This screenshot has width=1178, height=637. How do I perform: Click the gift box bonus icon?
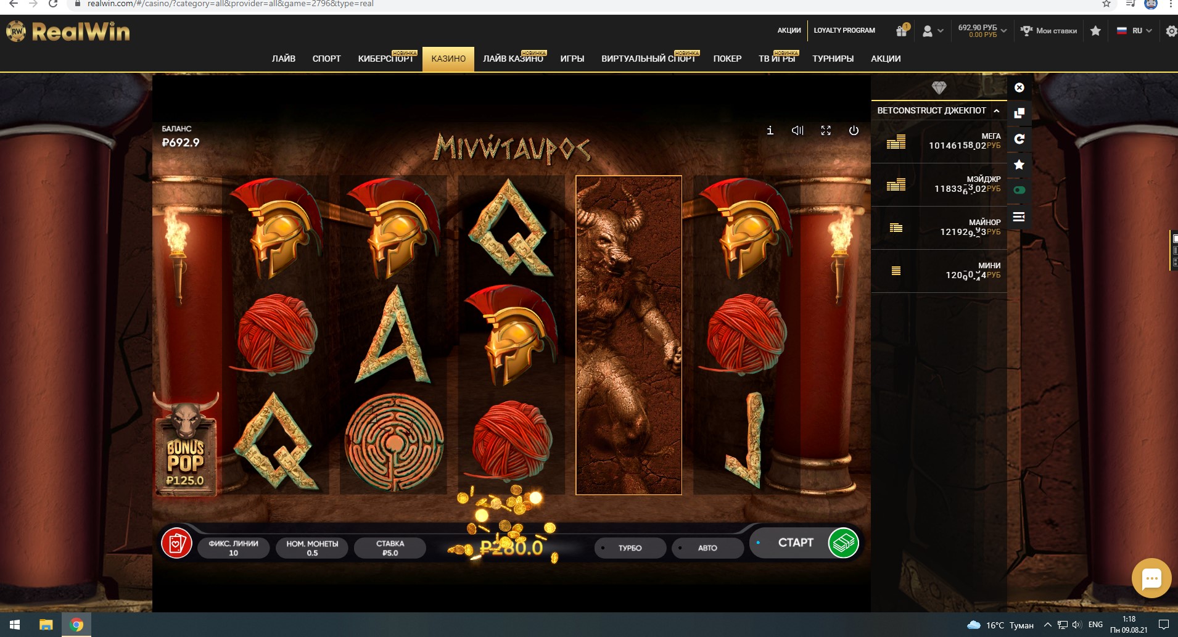902,30
